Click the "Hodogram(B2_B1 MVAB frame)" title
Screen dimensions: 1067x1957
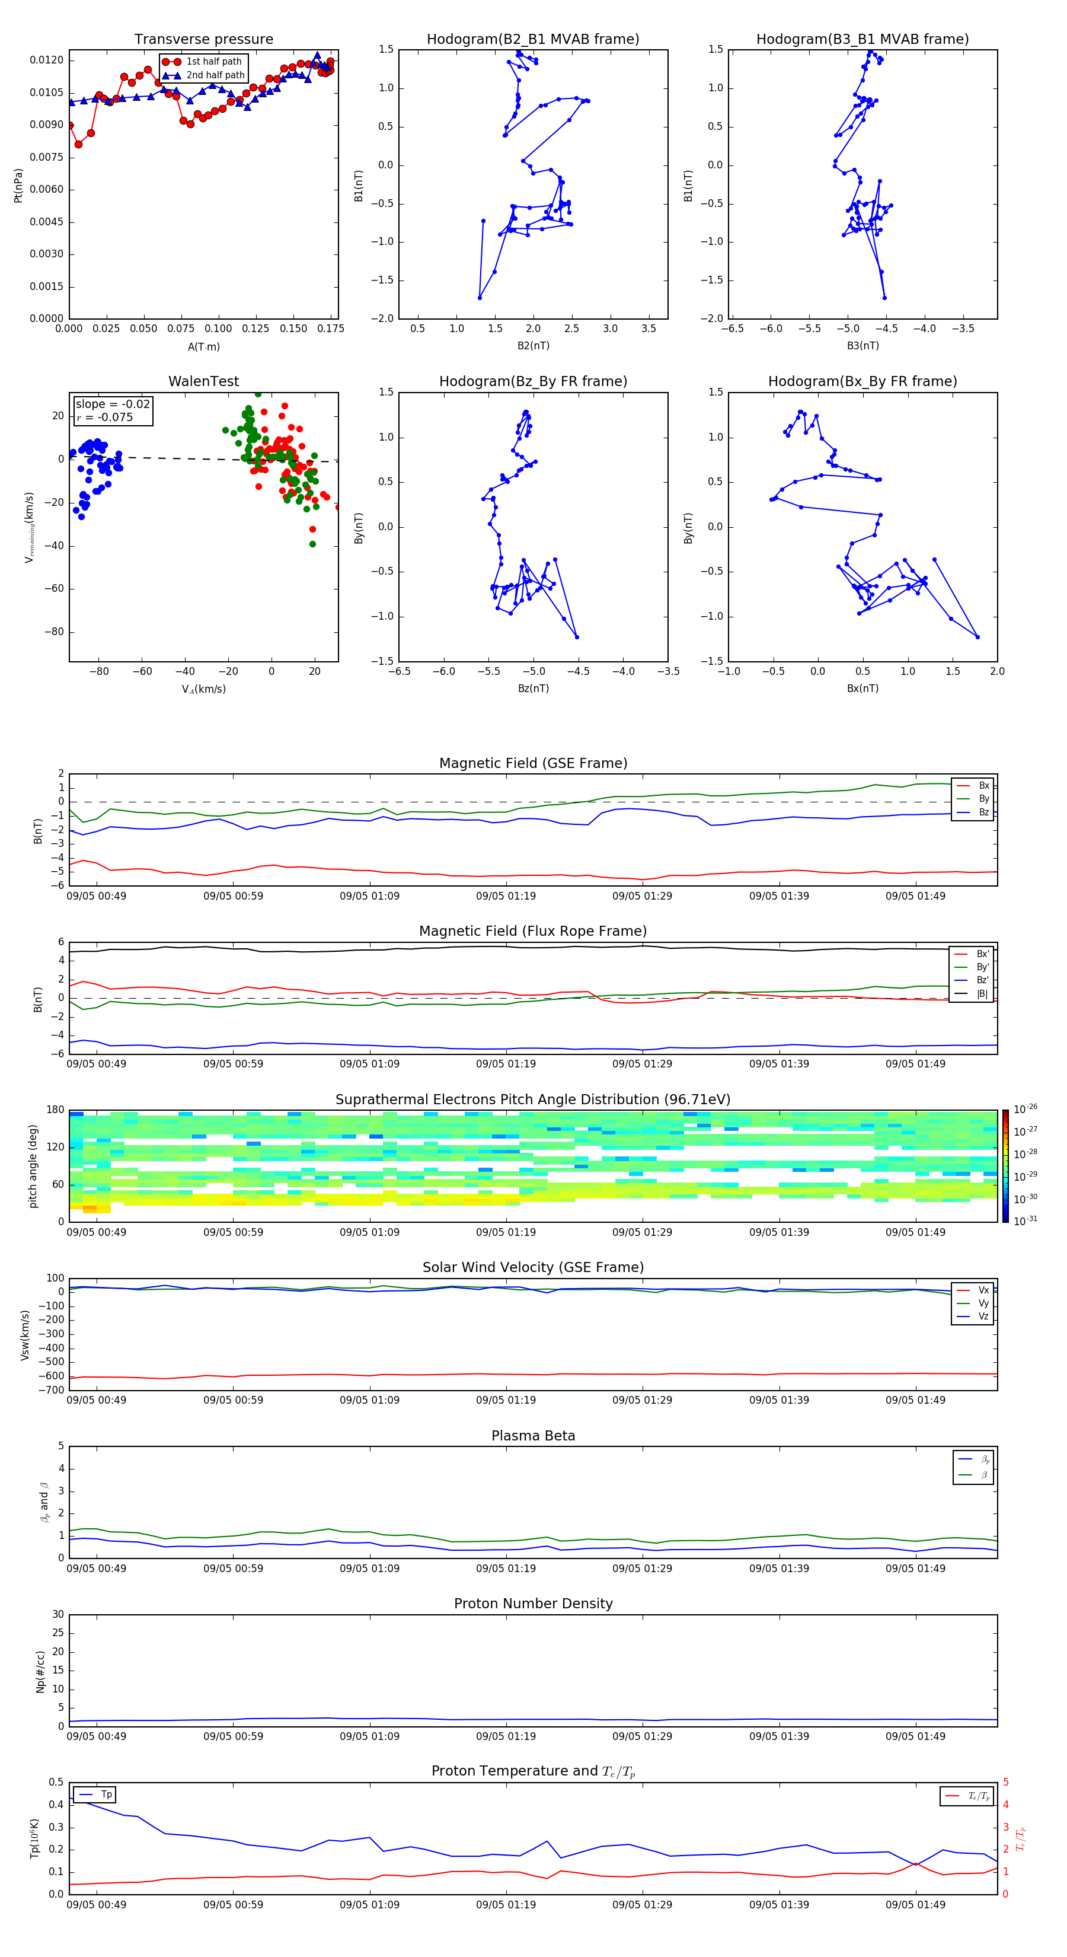(x=532, y=39)
